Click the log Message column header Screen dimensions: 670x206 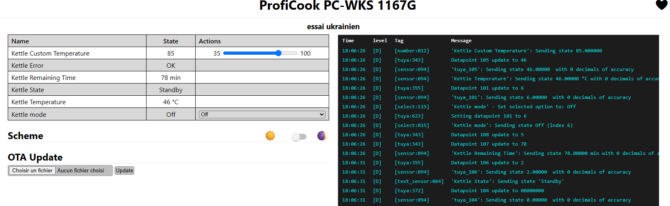point(461,41)
